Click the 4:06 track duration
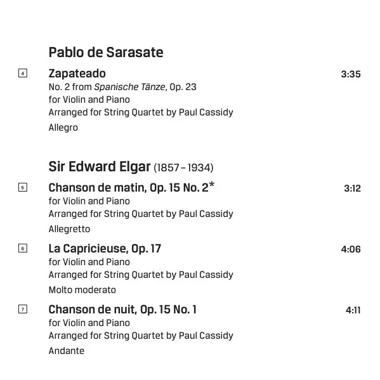 351,249
